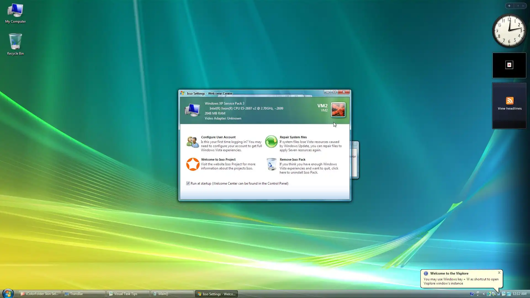Toggle the Run at startup checkbox
This screenshot has height=298, width=530.
[x=188, y=183]
